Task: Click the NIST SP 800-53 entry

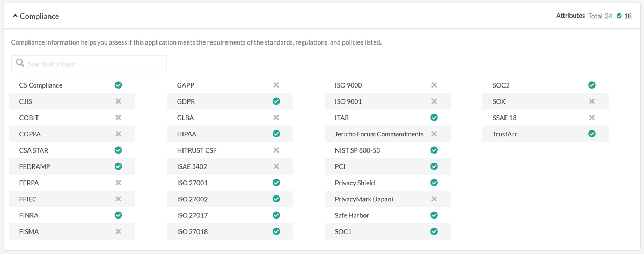Action: (x=357, y=150)
